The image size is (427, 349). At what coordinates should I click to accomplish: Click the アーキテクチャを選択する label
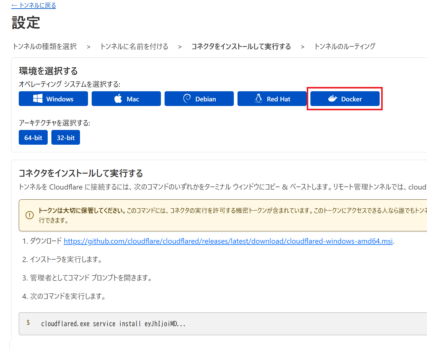point(54,123)
